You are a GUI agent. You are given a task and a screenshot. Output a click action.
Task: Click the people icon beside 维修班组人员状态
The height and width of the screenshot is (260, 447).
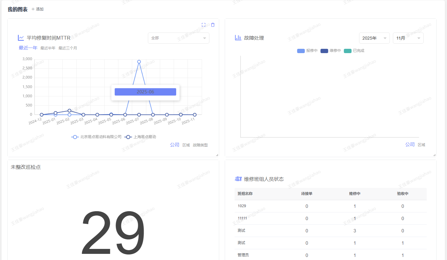pos(238,179)
